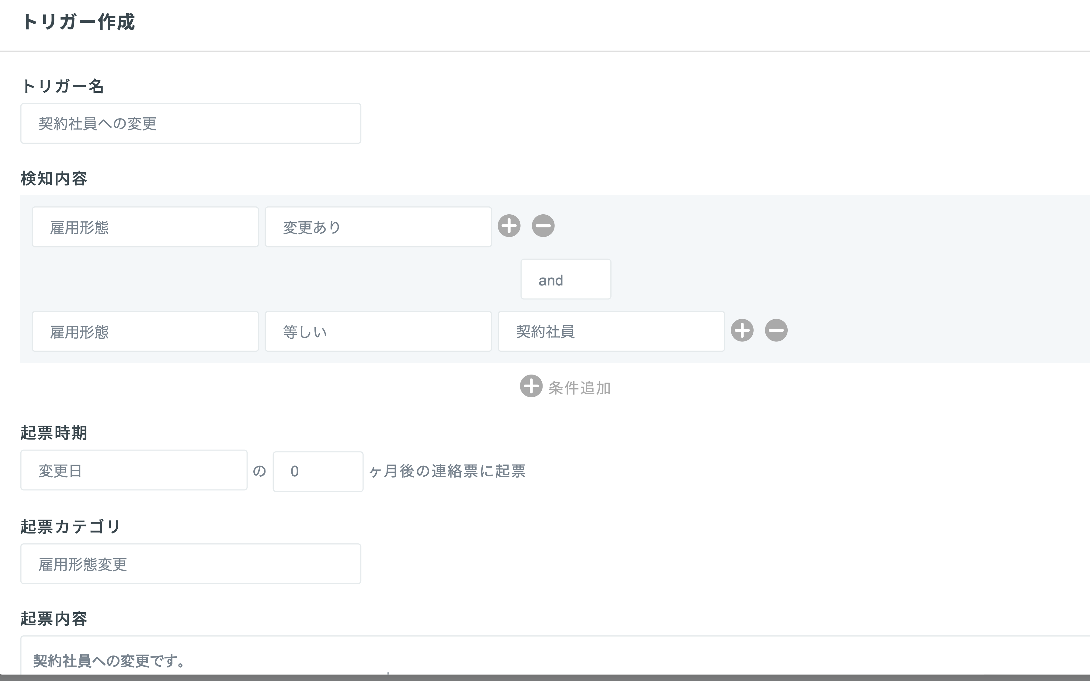This screenshot has height=681, width=1090.
Task: Click the 条件追加 link text
Action: click(579, 387)
